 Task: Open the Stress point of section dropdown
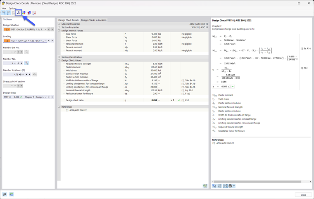coord(14,86)
